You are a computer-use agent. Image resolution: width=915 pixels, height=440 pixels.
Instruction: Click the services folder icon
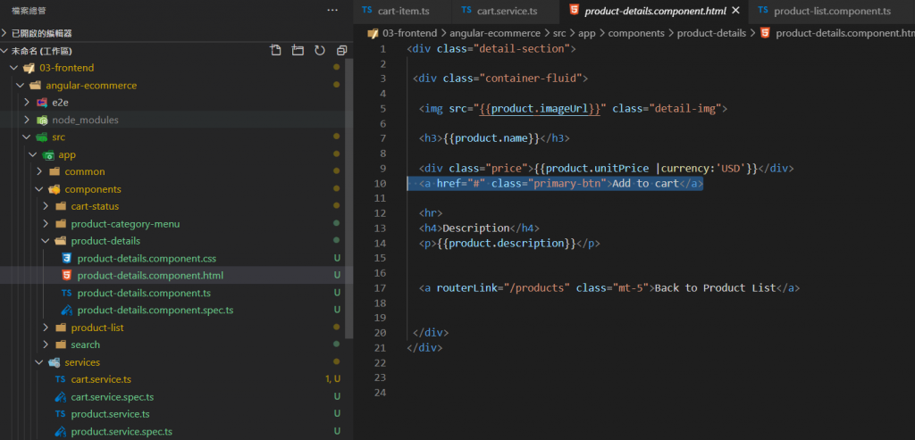55,362
